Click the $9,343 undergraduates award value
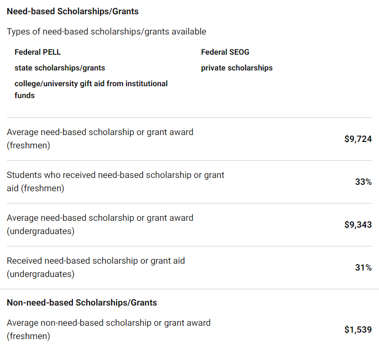379x345 pixels. (x=358, y=225)
